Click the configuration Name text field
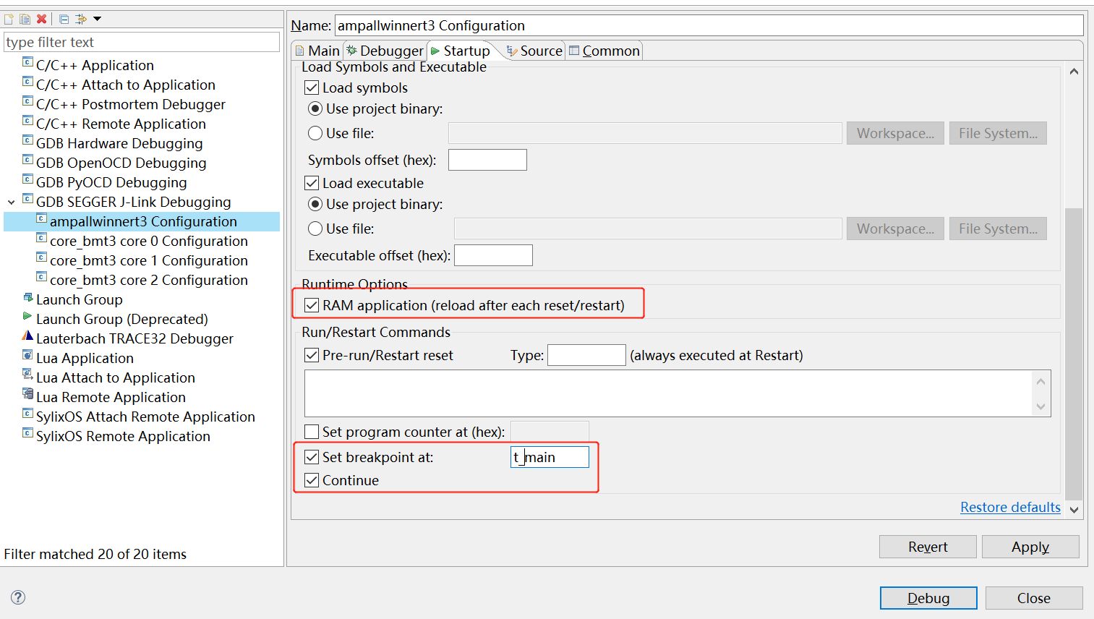The image size is (1094, 619). [x=709, y=25]
